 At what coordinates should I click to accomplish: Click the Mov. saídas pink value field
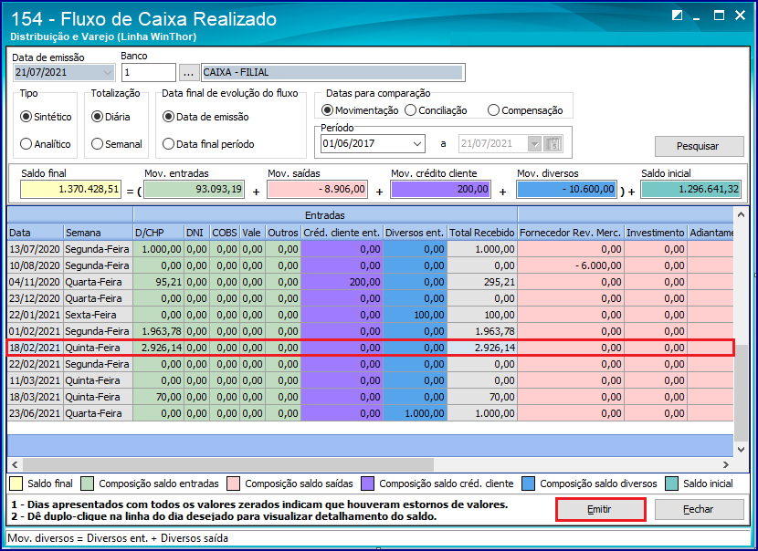[318, 190]
